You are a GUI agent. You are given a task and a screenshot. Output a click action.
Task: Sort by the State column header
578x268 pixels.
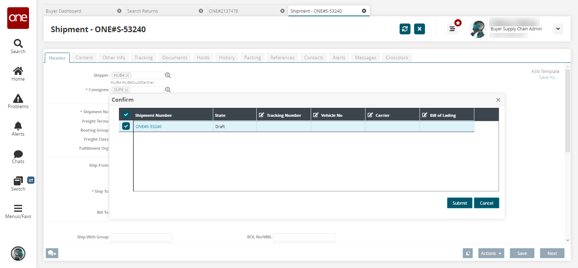(x=235, y=115)
